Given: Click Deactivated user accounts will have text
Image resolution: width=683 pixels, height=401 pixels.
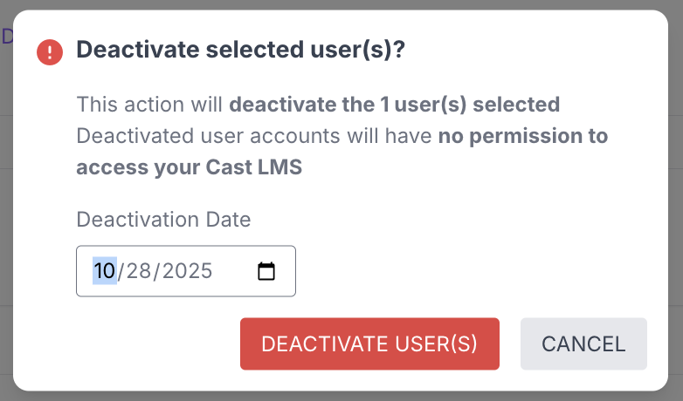Looking at the screenshot, I should [x=254, y=136].
